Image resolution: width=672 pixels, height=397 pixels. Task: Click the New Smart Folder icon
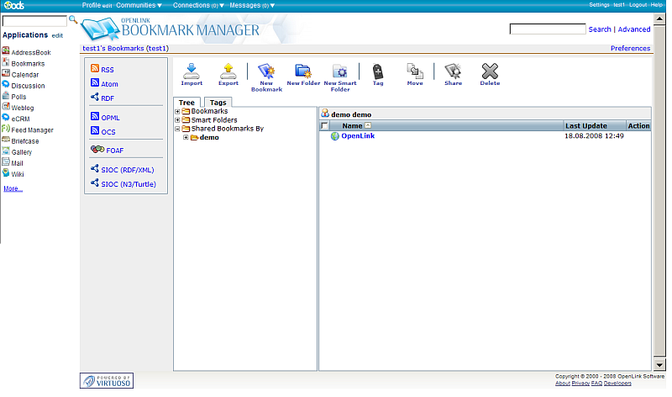point(340,71)
